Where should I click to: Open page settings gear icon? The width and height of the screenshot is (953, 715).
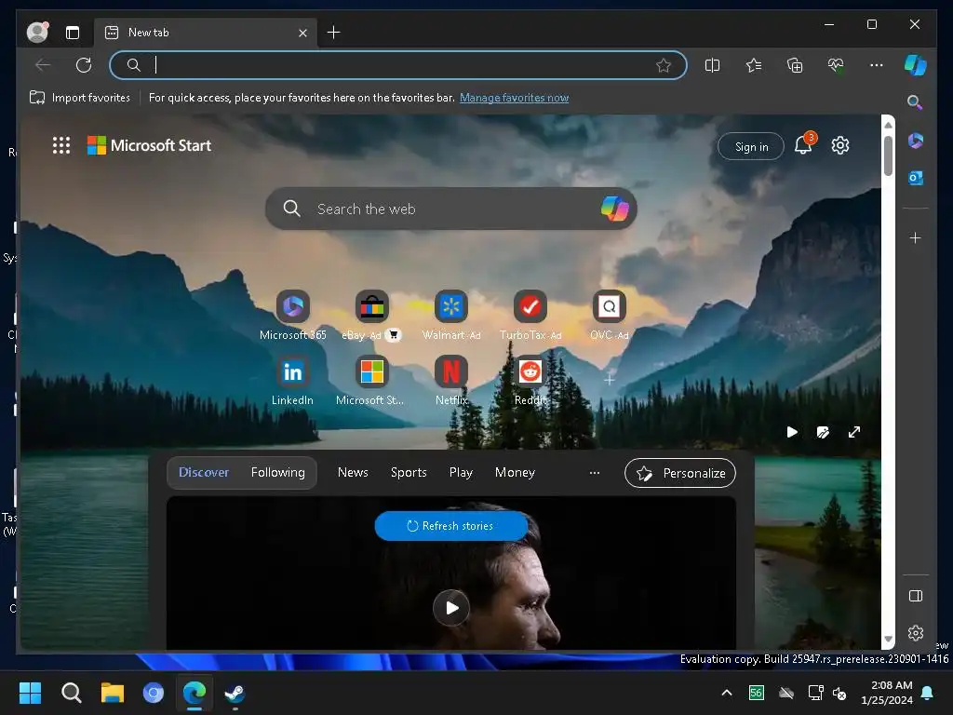[840, 145]
